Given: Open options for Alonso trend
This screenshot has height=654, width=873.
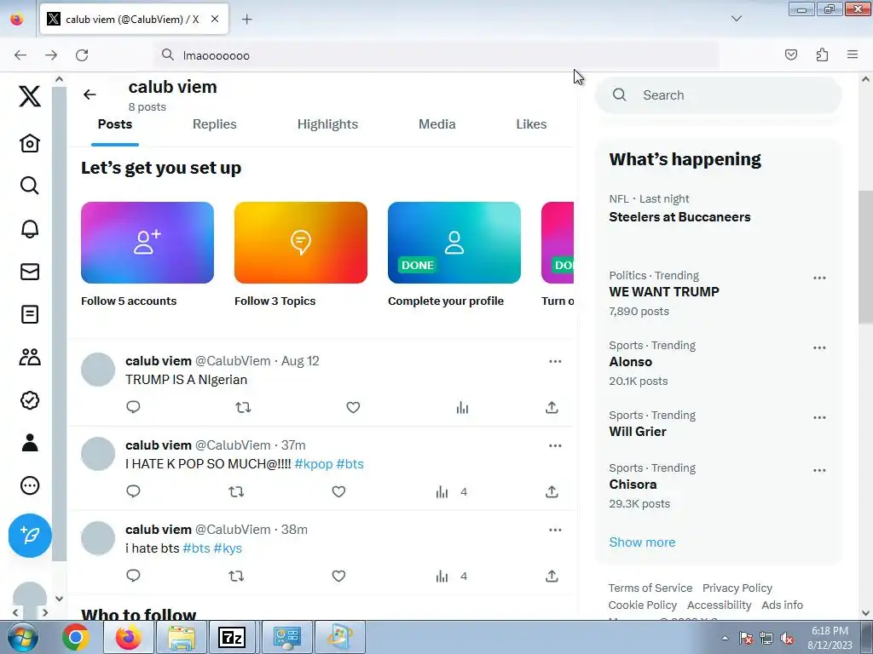Looking at the screenshot, I should pyautogui.click(x=819, y=348).
